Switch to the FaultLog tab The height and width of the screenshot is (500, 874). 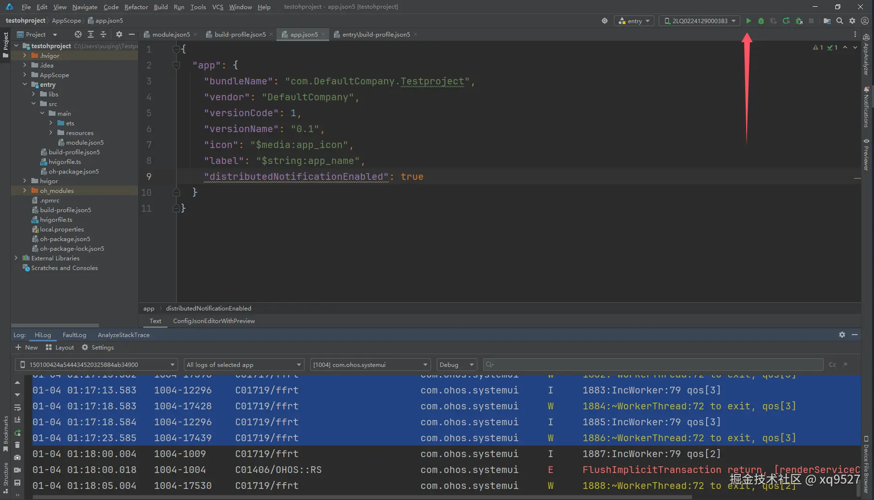pyautogui.click(x=74, y=335)
